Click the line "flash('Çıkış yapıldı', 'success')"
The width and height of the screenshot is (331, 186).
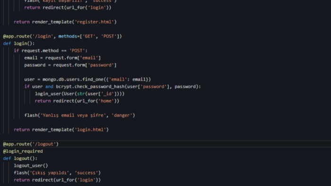pos(57,173)
